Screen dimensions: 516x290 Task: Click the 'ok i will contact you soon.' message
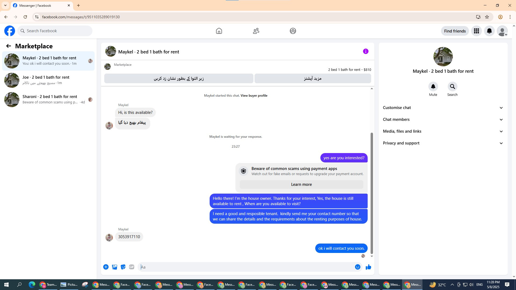341,248
